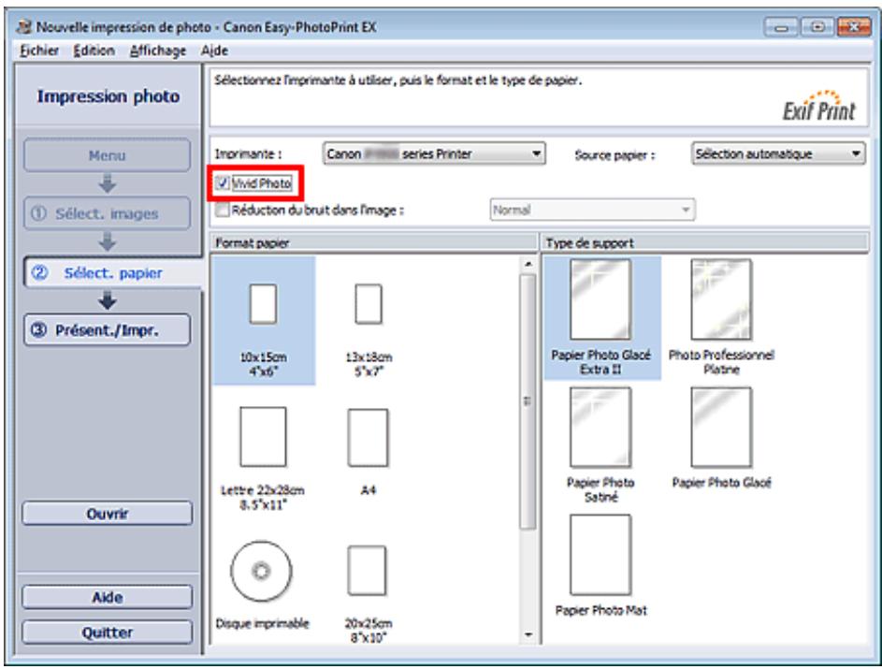The height and width of the screenshot is (669, 882).
Task: Click the Format papier scrollbar thumb
Action: point(528,401)
